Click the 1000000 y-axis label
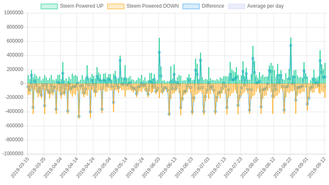Image resolution: width=329 pixels, height=185 pixels. (x=13, y=13)
